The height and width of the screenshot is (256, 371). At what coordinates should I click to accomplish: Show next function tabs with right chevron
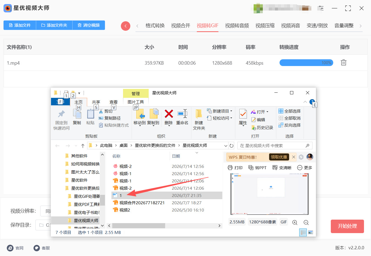coord(360,26)
